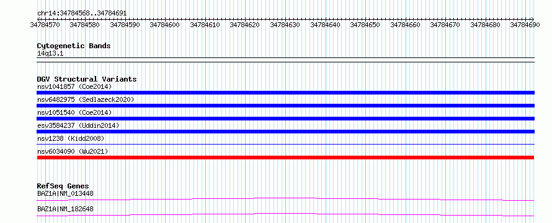552x223 pixels.
Task: Select variant label nsv1238 (Kidd2008)
Action: click(71, 138)
